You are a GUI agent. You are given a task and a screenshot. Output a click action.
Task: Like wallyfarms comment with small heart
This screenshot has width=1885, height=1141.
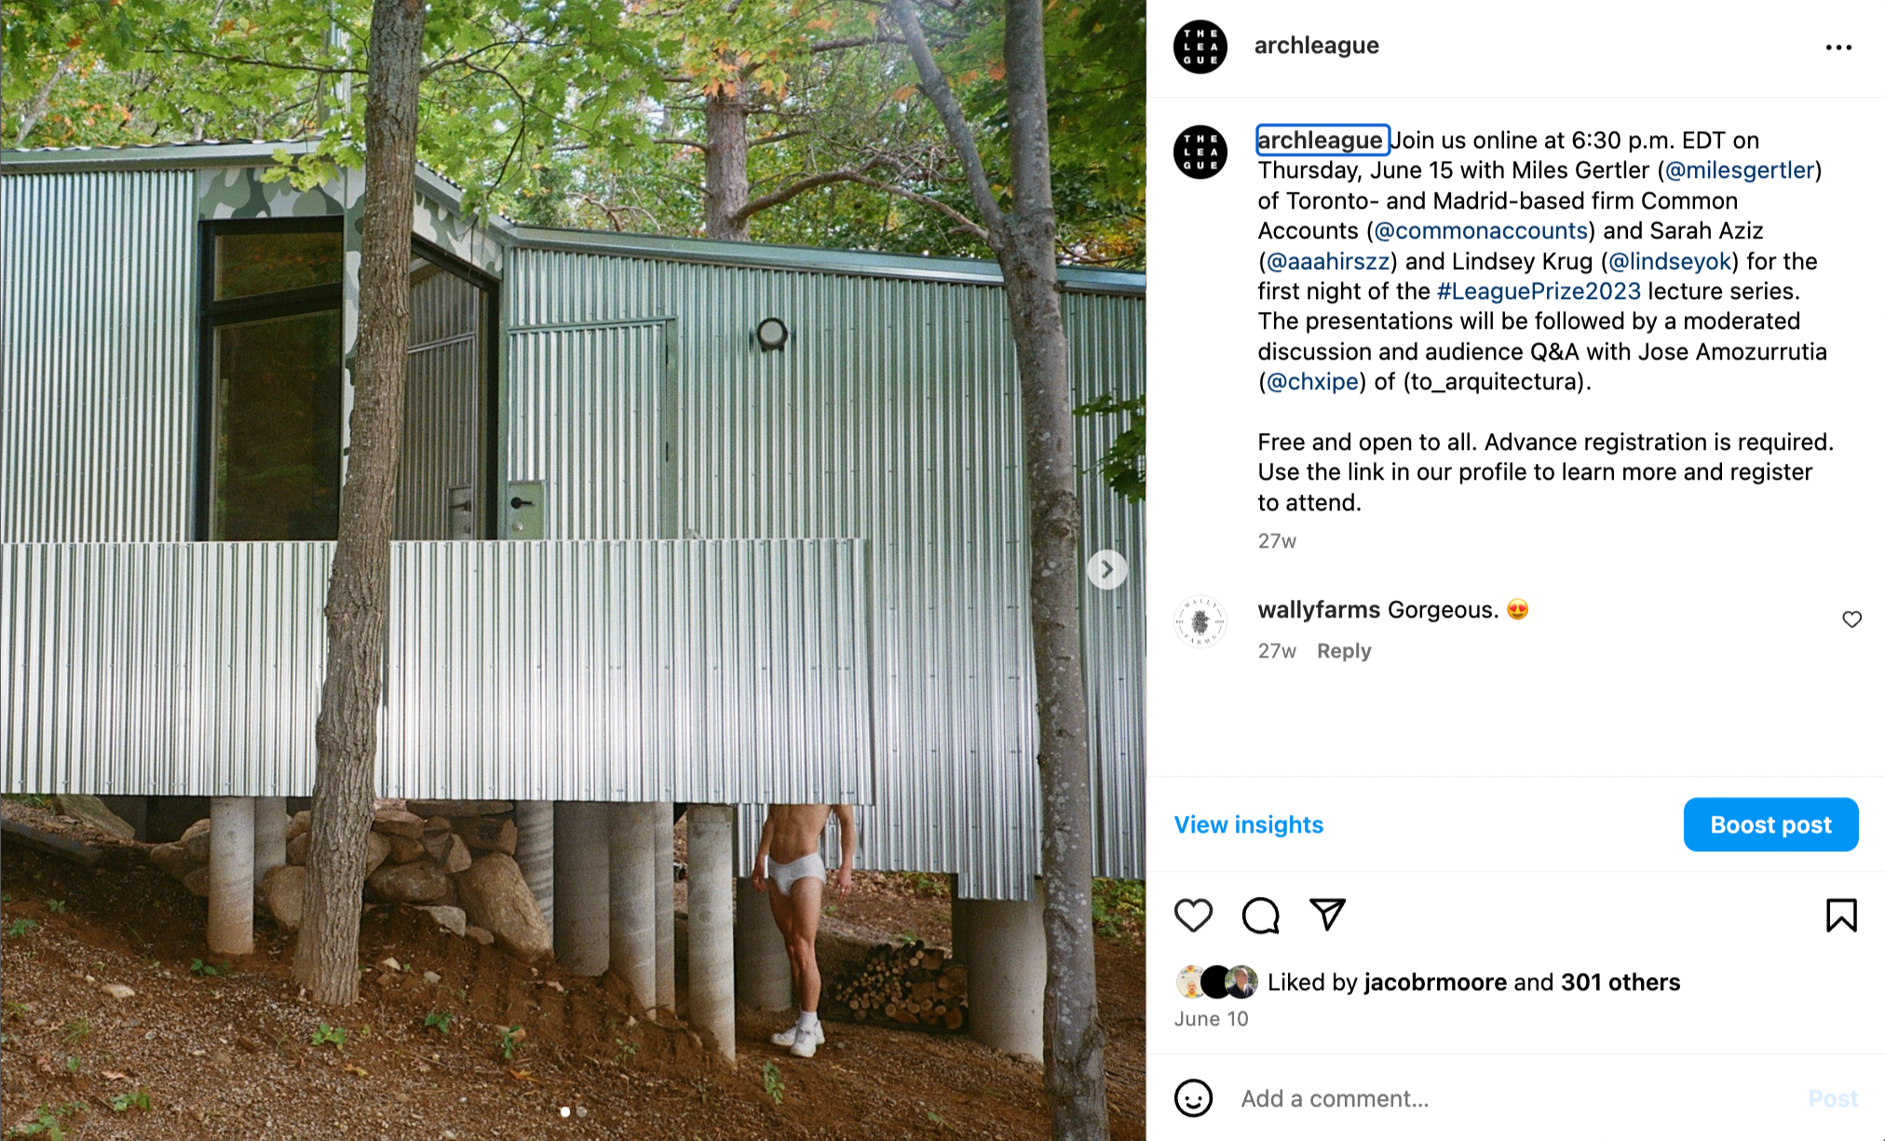click(1851, 619)
